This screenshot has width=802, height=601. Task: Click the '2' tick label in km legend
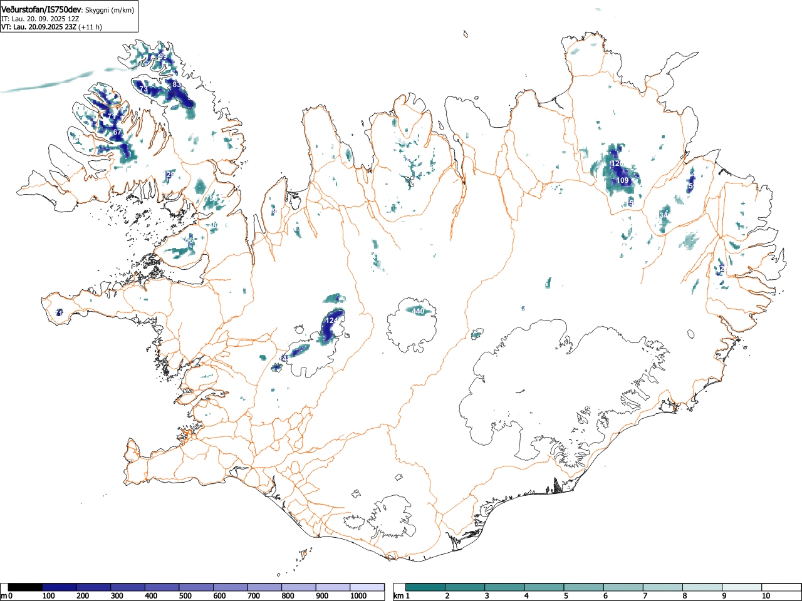(x=447, y=596)
